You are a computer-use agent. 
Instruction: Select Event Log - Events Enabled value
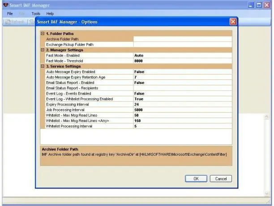183,93
